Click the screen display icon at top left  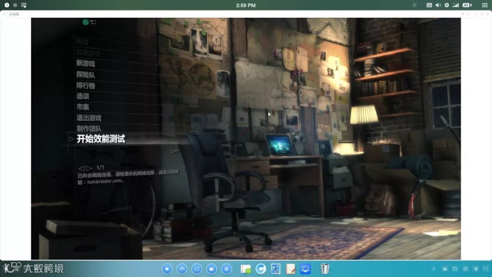click(24, 5)
